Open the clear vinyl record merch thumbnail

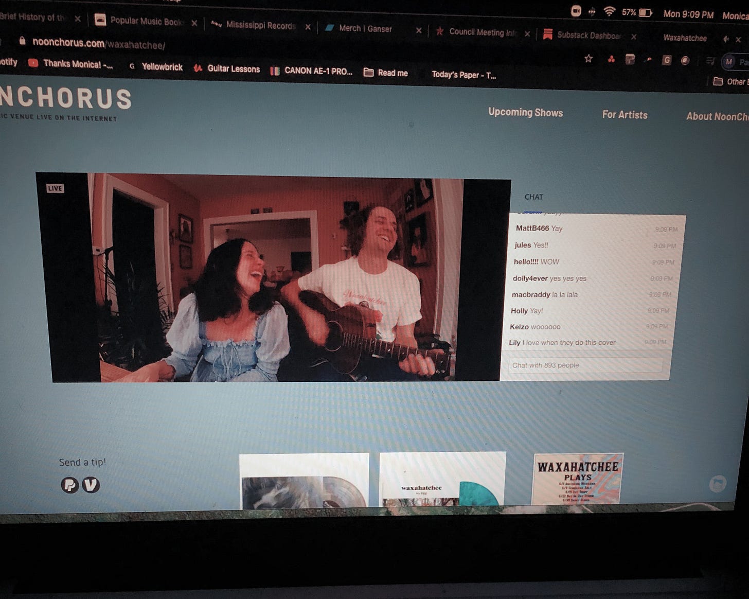point(304,480)
